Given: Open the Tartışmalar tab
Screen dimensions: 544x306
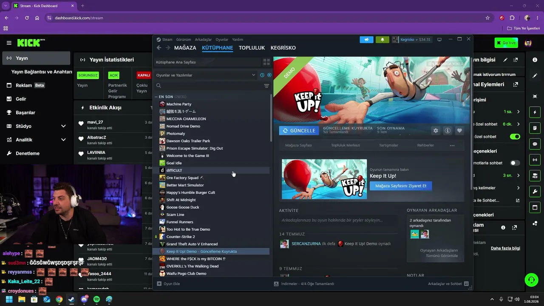Looking at the screenshot, I should click(388, 145).
